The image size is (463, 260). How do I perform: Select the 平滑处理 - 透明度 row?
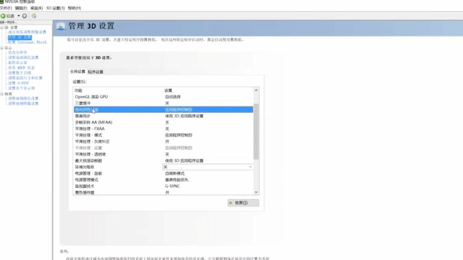click(164, 154)
